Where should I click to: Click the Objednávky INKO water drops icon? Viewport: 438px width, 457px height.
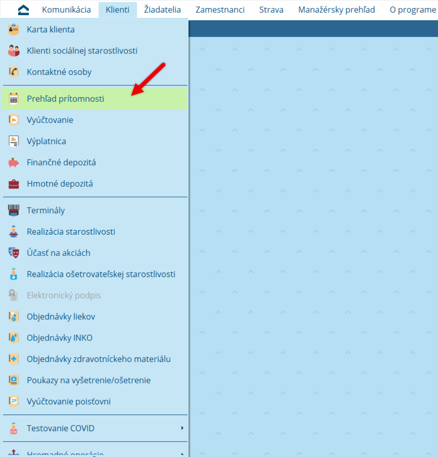coord(14,338)
